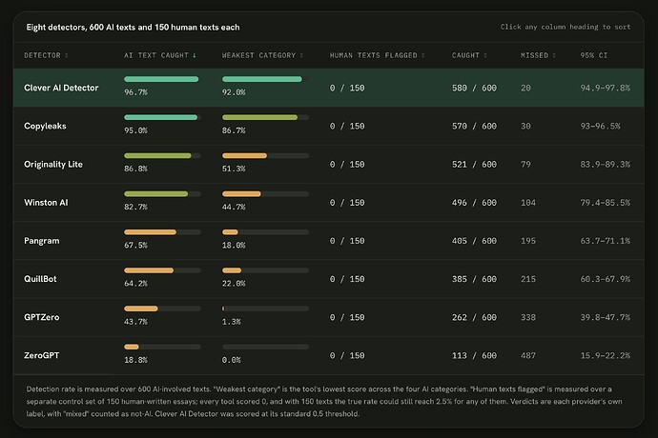The width and height of the screenshot is (658, 438).
Task: Click the 570 / 600 caught value
Action: (x=474, y=126)
